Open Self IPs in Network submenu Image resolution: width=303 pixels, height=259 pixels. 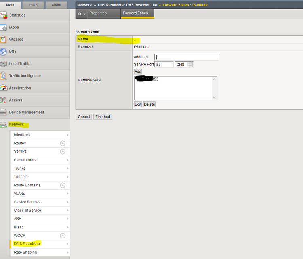(x=20, y=152)
